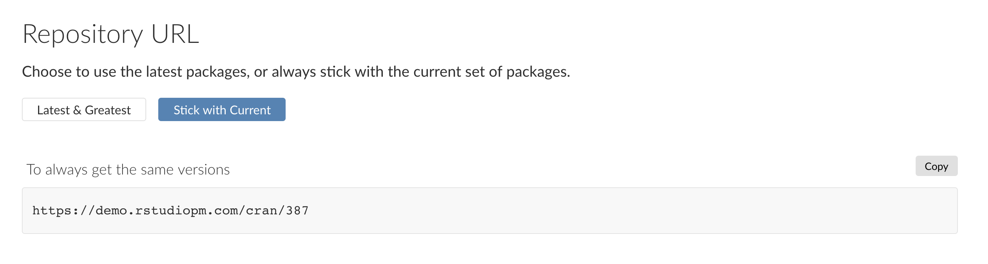Click the 'Choose to use the latest packages' description

tap(295, 72)
